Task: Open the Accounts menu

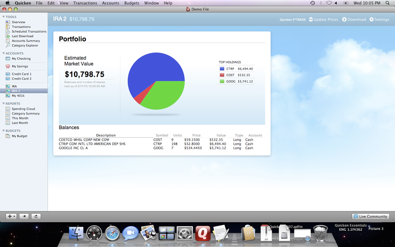Action: (x=111, y=3)
